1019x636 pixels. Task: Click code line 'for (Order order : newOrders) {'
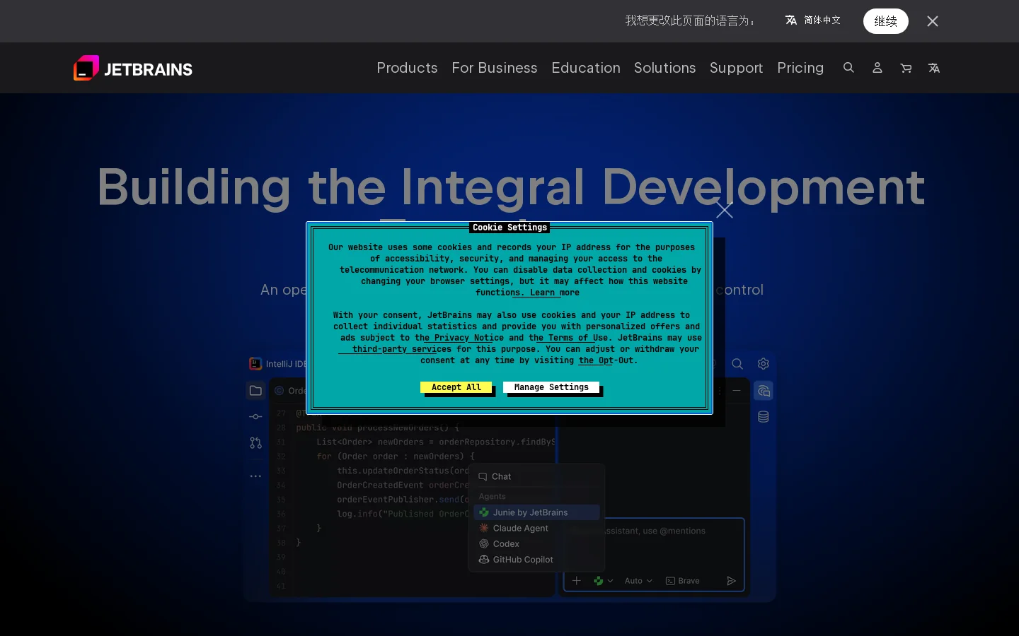point(396,457)
